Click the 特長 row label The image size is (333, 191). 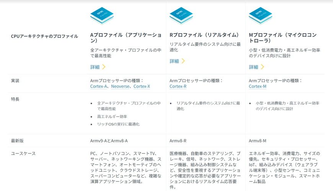point(15,99)
